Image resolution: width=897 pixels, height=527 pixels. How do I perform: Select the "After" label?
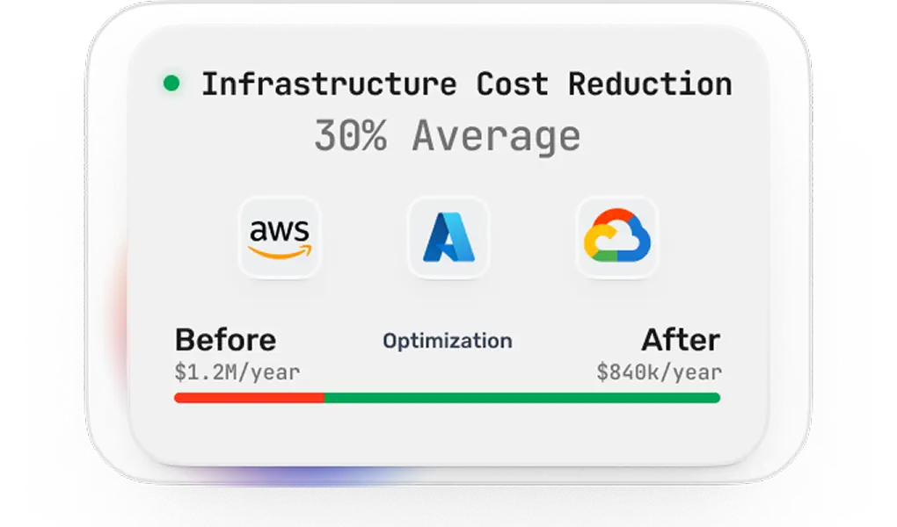click(x=681, y=340)
